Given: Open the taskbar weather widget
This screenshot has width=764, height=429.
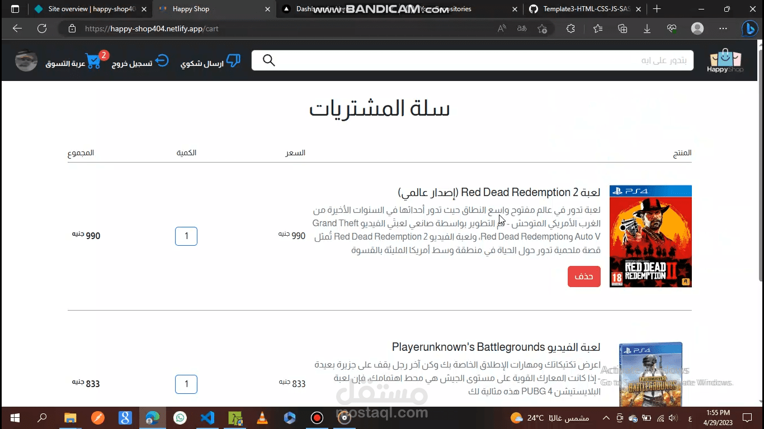Looking at the screenshot, I should point(550,418).
